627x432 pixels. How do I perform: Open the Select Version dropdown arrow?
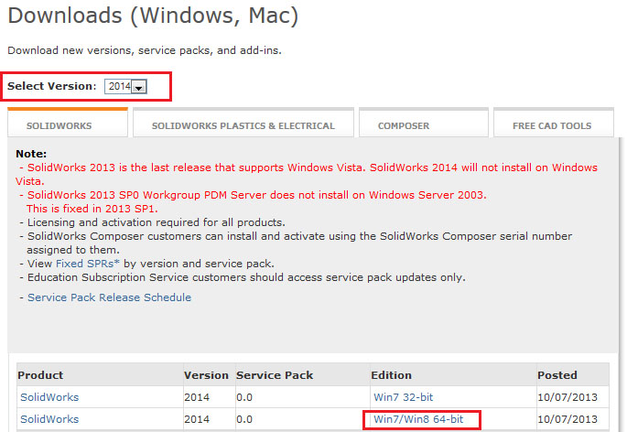(x=139, y=86)
